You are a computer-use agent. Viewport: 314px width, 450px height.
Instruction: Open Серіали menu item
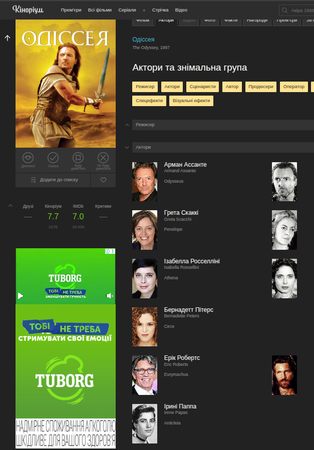click(127, 10)
